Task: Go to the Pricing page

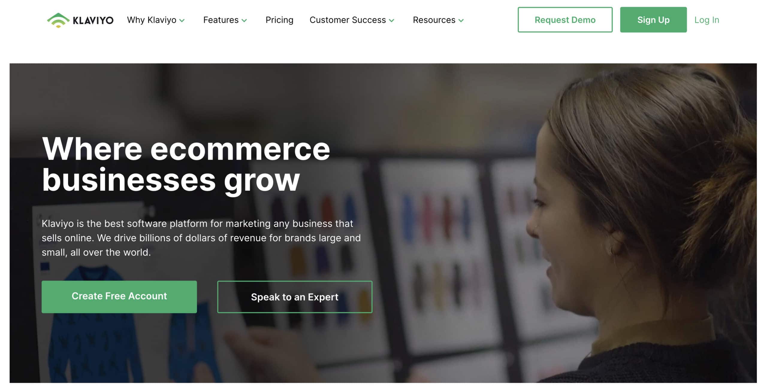Action: 279,20
